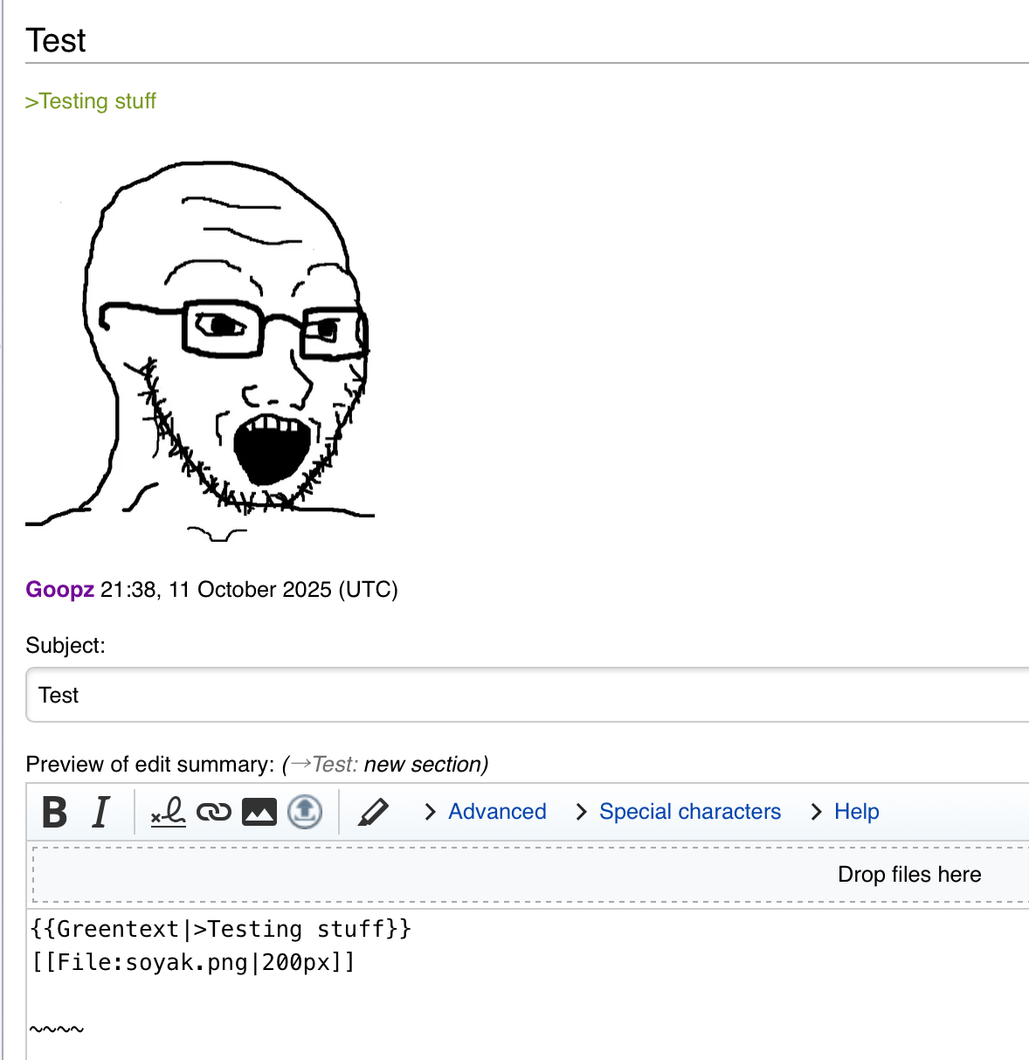Click the File:soyak.png wikitext line

(192, 963)
